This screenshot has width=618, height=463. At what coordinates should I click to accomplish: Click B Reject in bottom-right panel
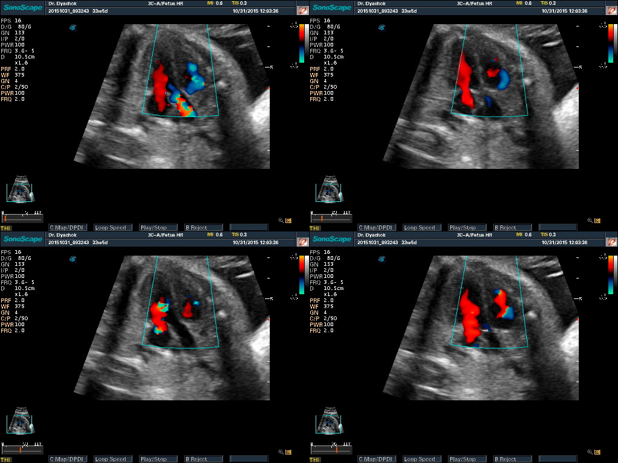[512, 459]
